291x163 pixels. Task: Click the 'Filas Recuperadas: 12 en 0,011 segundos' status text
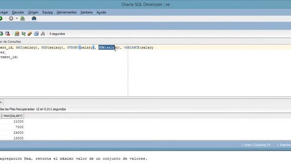click(35, 109)
